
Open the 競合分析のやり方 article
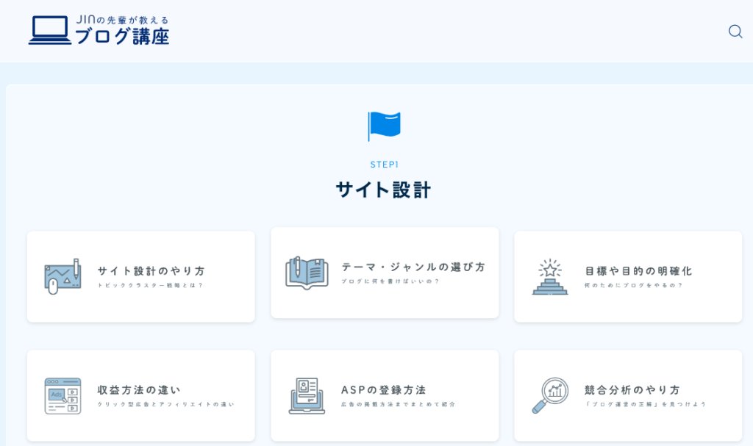click(x=632, y=389)
